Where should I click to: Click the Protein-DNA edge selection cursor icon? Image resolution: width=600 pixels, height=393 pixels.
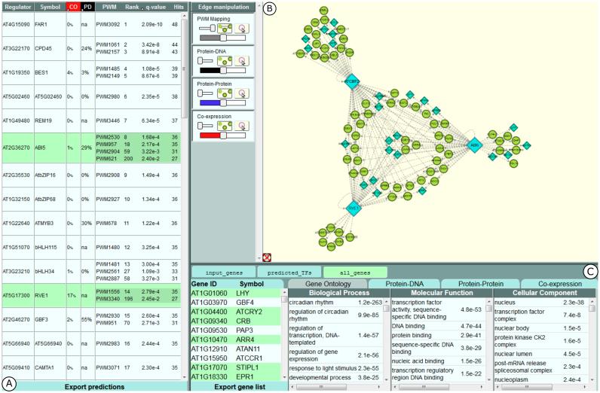243,59
